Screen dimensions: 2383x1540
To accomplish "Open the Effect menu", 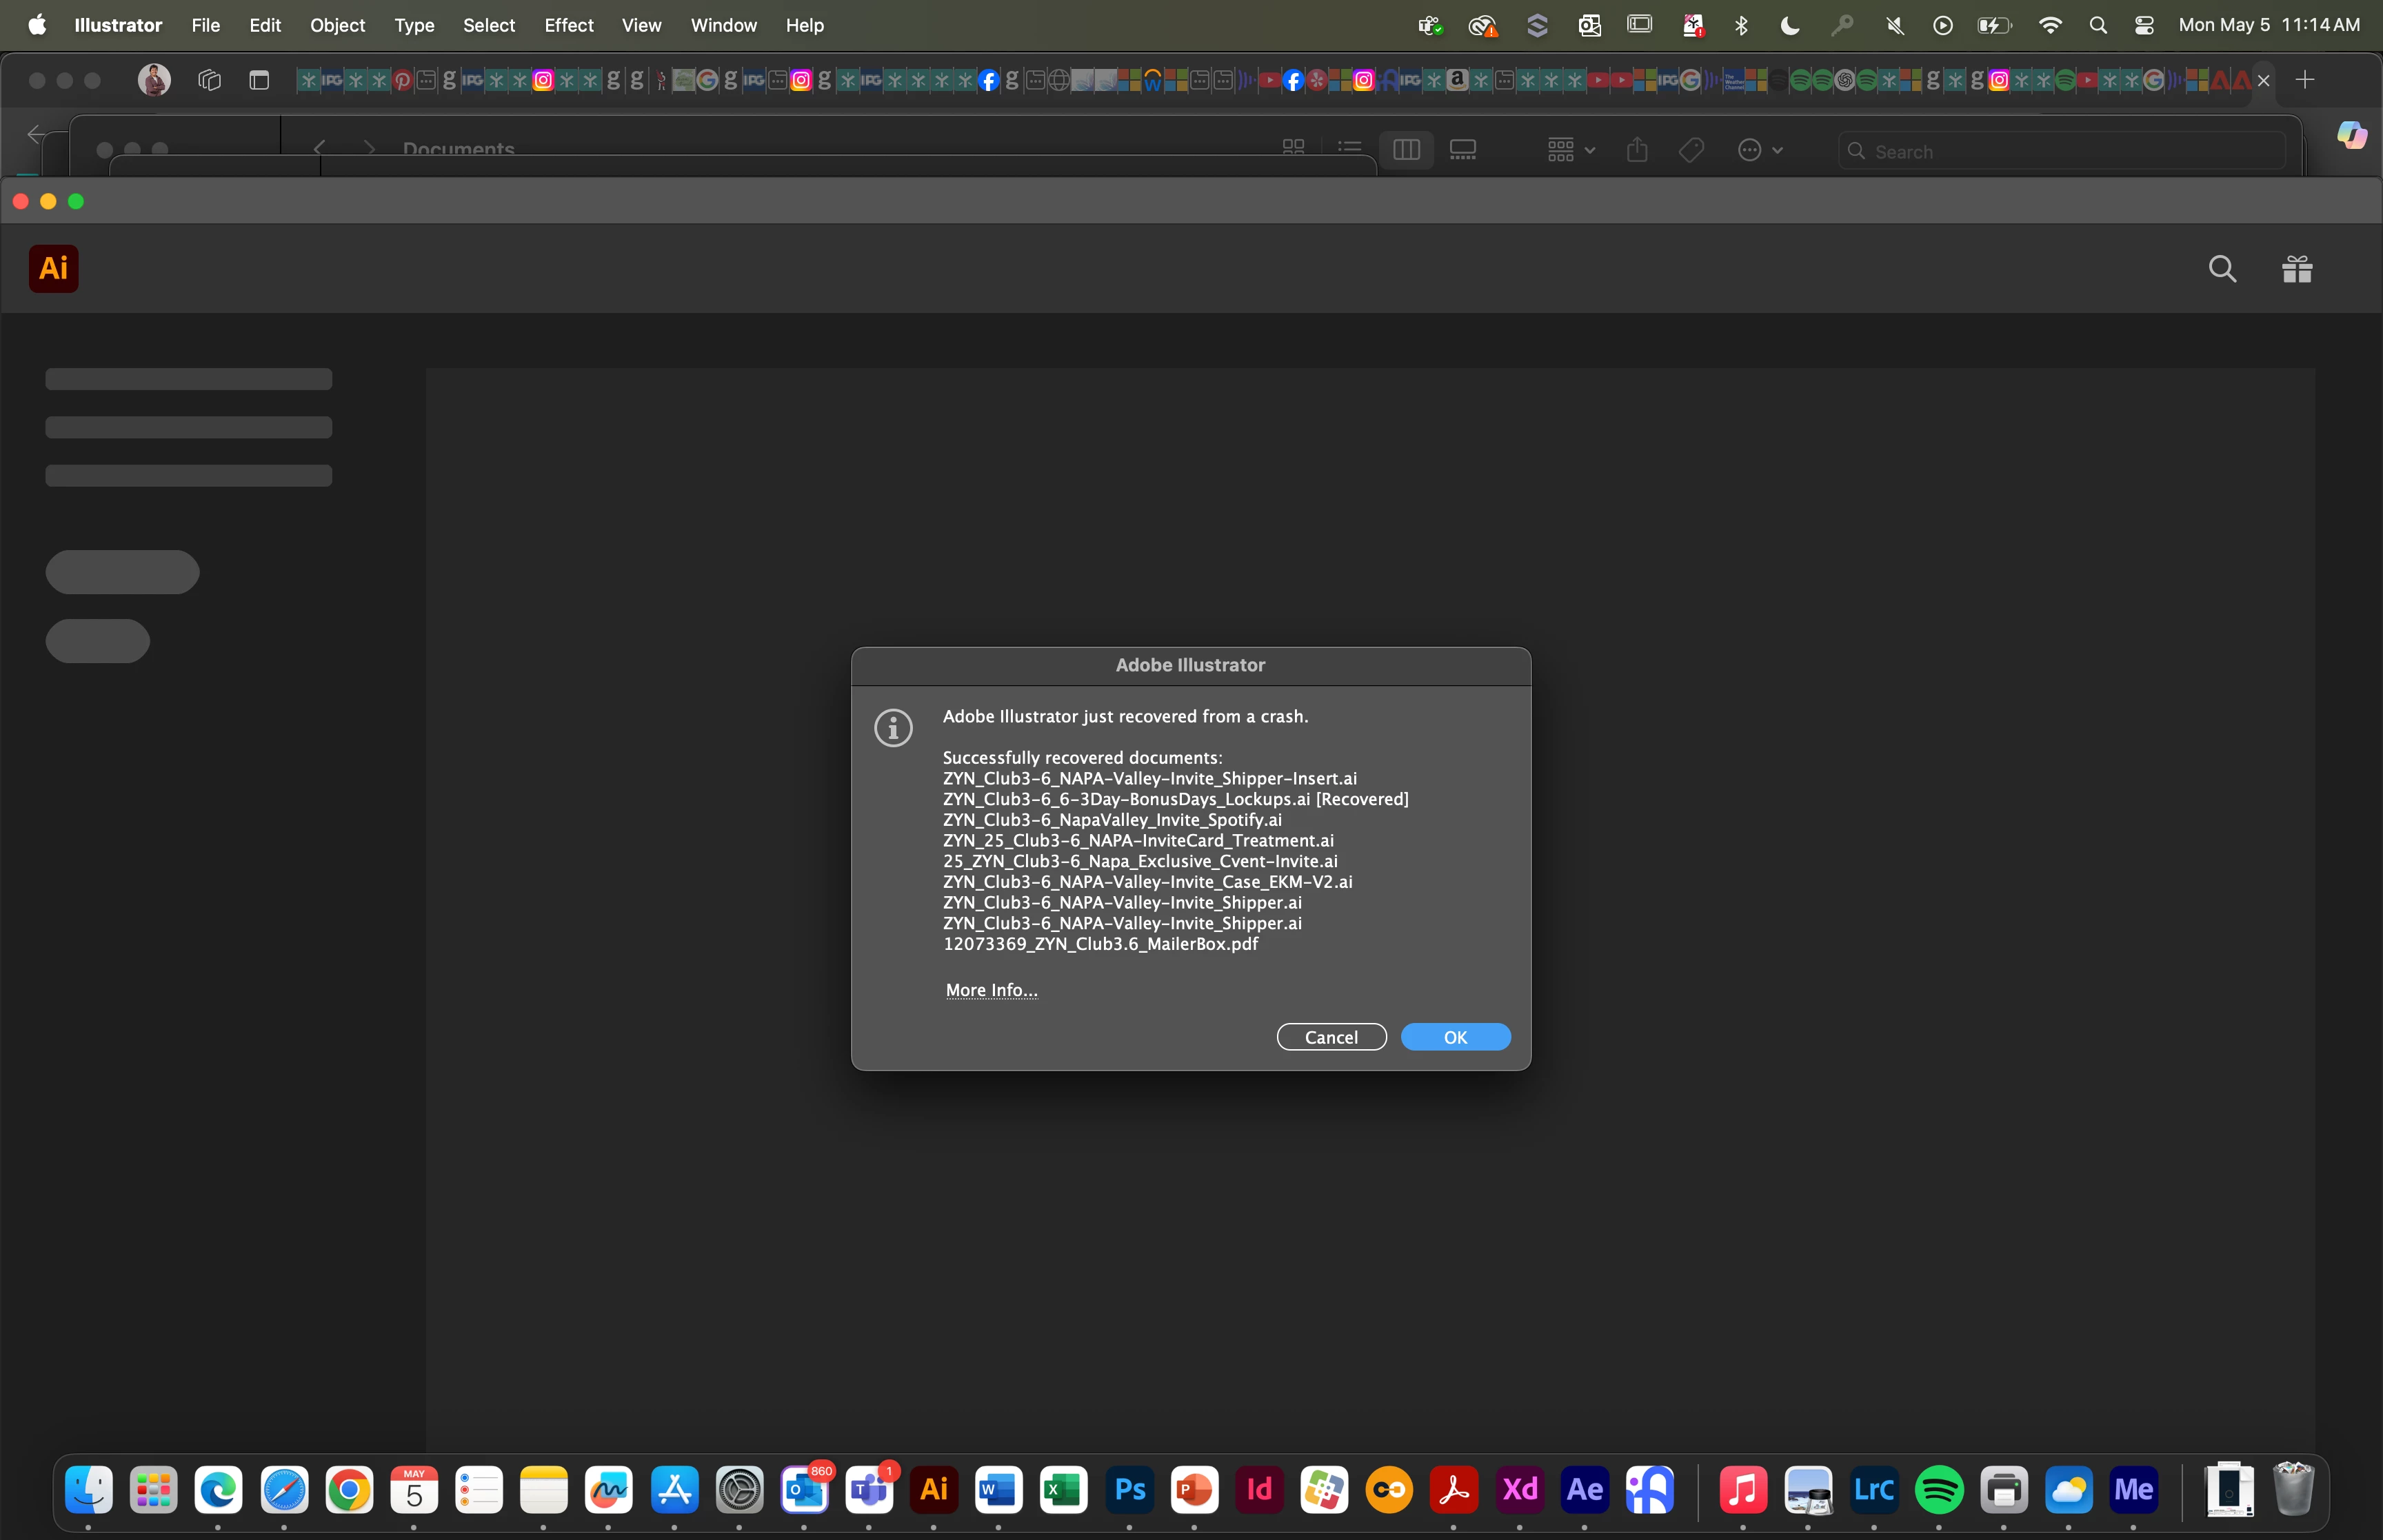I will click(x=568, y=25).
